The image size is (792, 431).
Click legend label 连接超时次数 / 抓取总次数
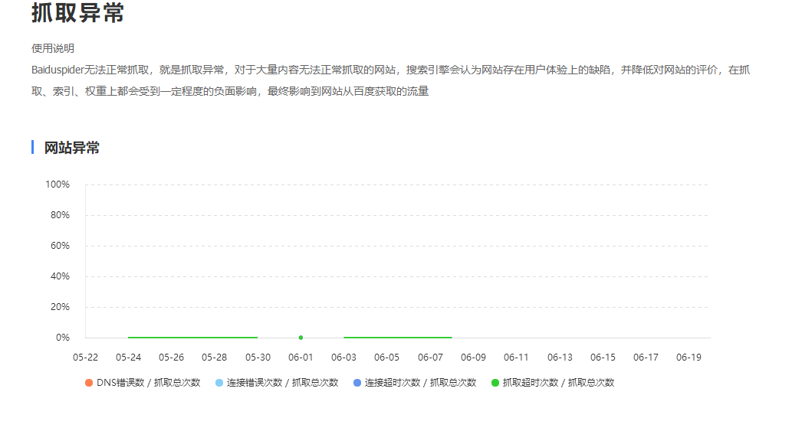(420, 383)
